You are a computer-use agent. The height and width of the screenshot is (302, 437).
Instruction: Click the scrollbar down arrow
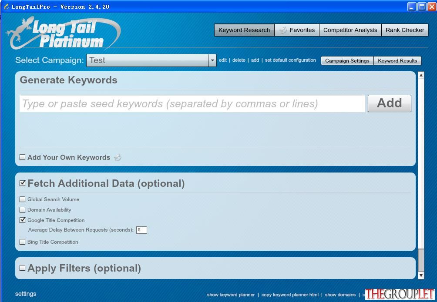pos(421,275)
